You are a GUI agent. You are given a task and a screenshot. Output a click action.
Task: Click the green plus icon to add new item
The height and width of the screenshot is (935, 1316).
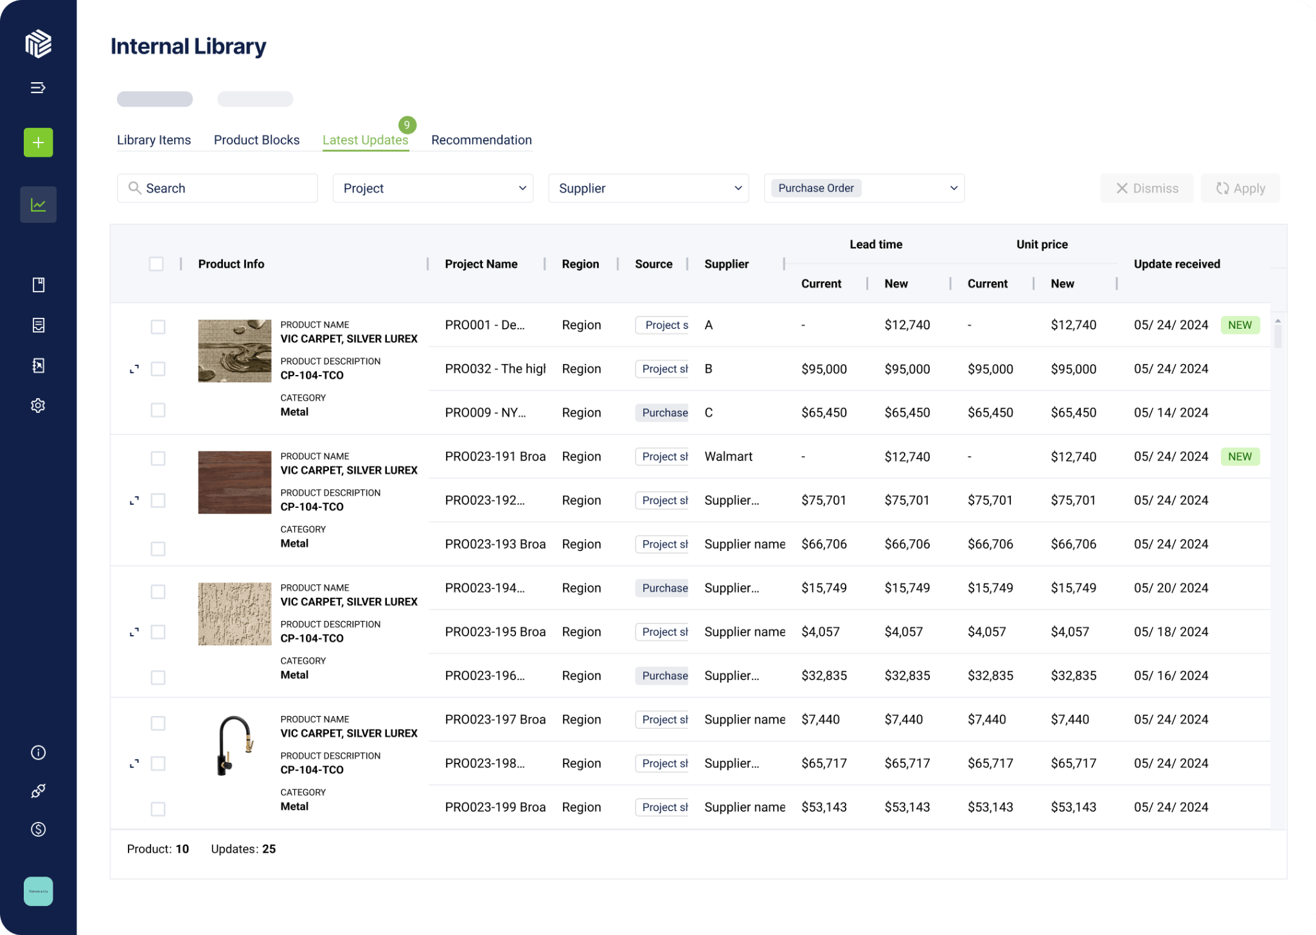click(x=38, y=143)
